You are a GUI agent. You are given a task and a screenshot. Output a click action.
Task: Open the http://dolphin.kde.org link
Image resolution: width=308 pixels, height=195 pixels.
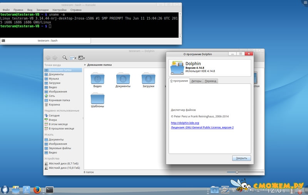click(x=185, y=123)
